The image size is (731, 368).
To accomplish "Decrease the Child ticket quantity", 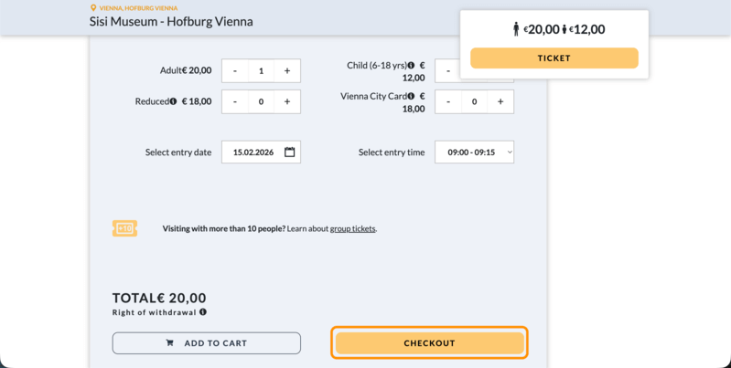I will 448,71.
